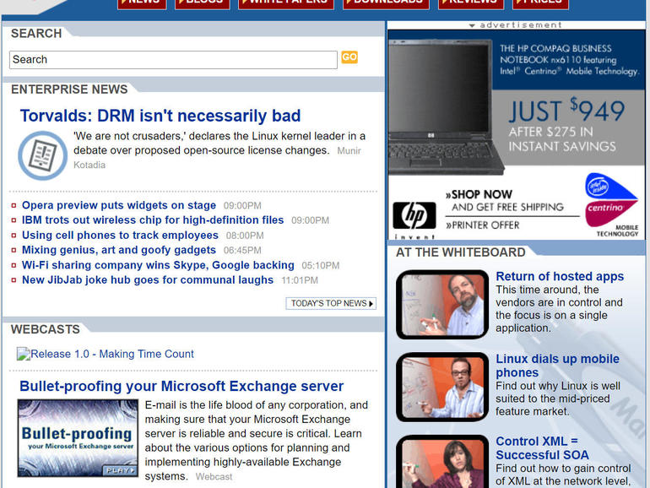This screenshot has width=650, height=488.
Task: Click inside the Search text field
Action: (x=173, y=60)
